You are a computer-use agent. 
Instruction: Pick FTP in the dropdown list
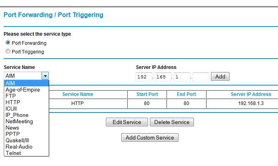(27, 96)
